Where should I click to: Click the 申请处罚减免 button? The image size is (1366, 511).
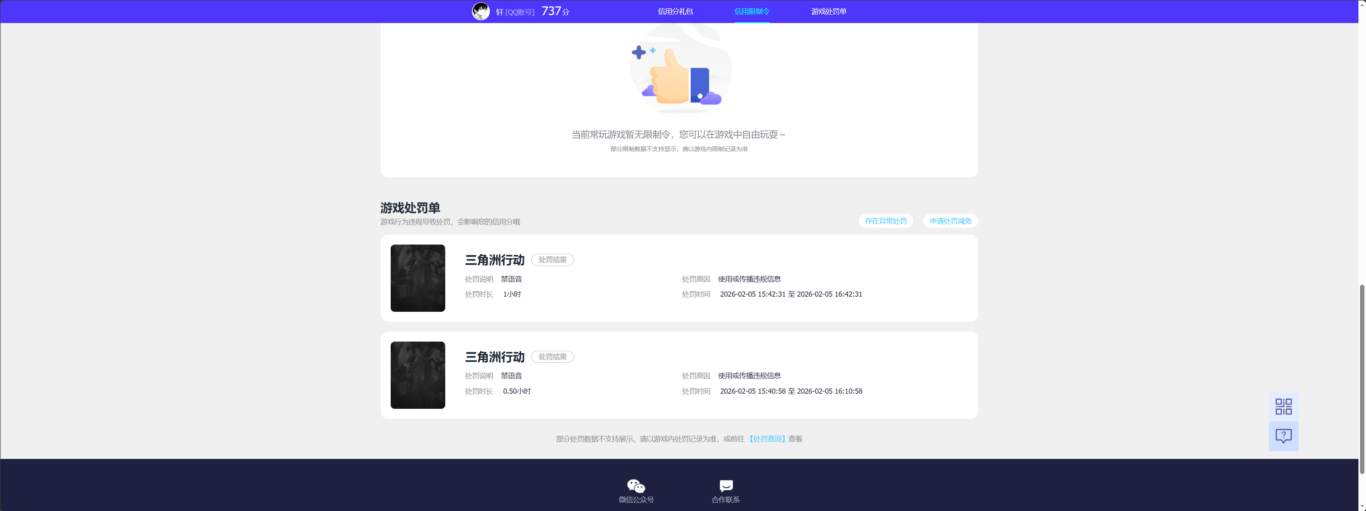tap(950, 221)
